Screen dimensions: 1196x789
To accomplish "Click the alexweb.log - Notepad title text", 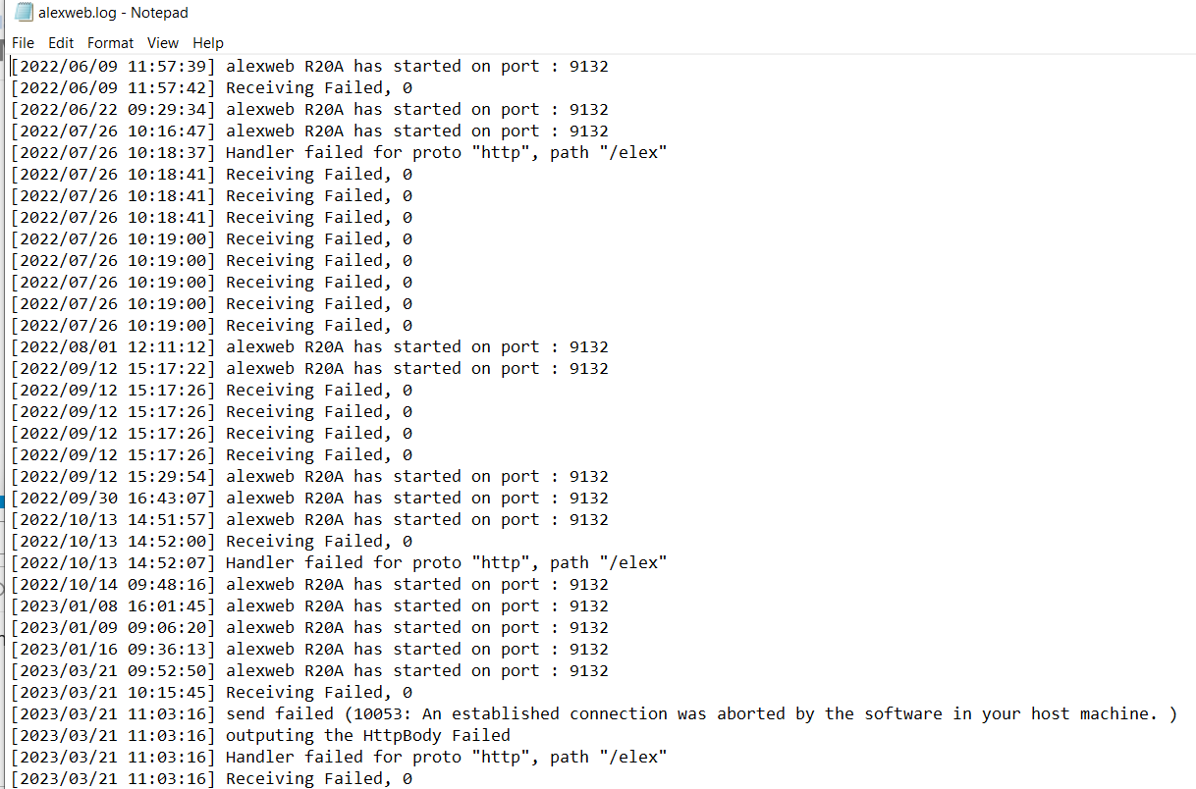I will click(x=113, y=13).
